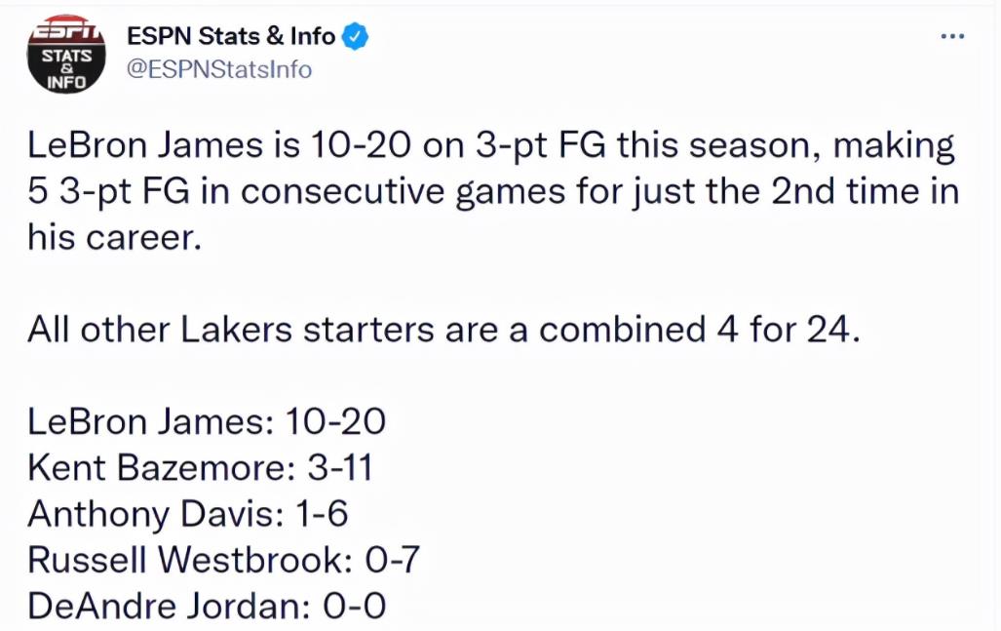Viewport: 1001px width, 631px height.
Task: Click the 'All other Lakers starters' sentence
Action: click(443, 331)
